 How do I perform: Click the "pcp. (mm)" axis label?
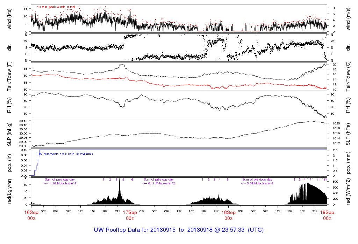coord(348,163)
